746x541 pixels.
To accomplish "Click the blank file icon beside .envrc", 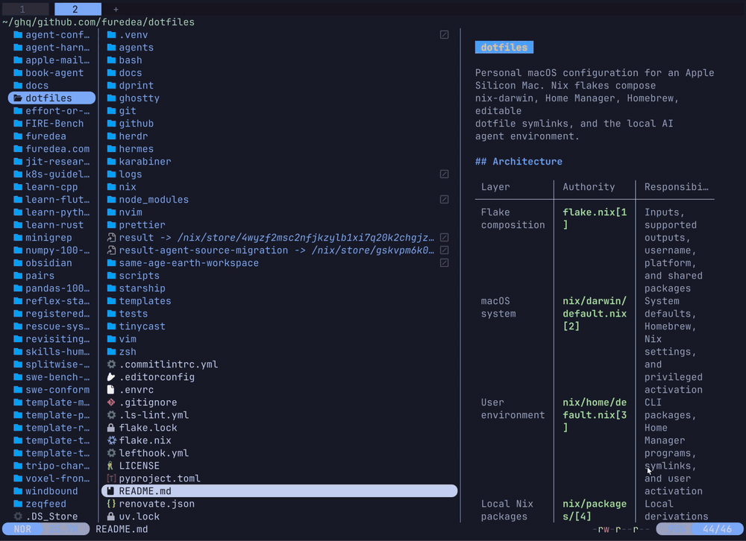I will [x=111, y=390].
